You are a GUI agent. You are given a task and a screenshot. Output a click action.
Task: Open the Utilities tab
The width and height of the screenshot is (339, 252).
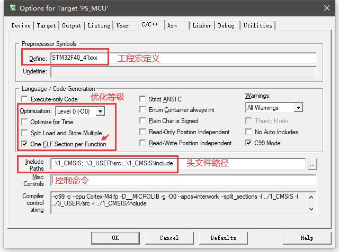[258, 25]
